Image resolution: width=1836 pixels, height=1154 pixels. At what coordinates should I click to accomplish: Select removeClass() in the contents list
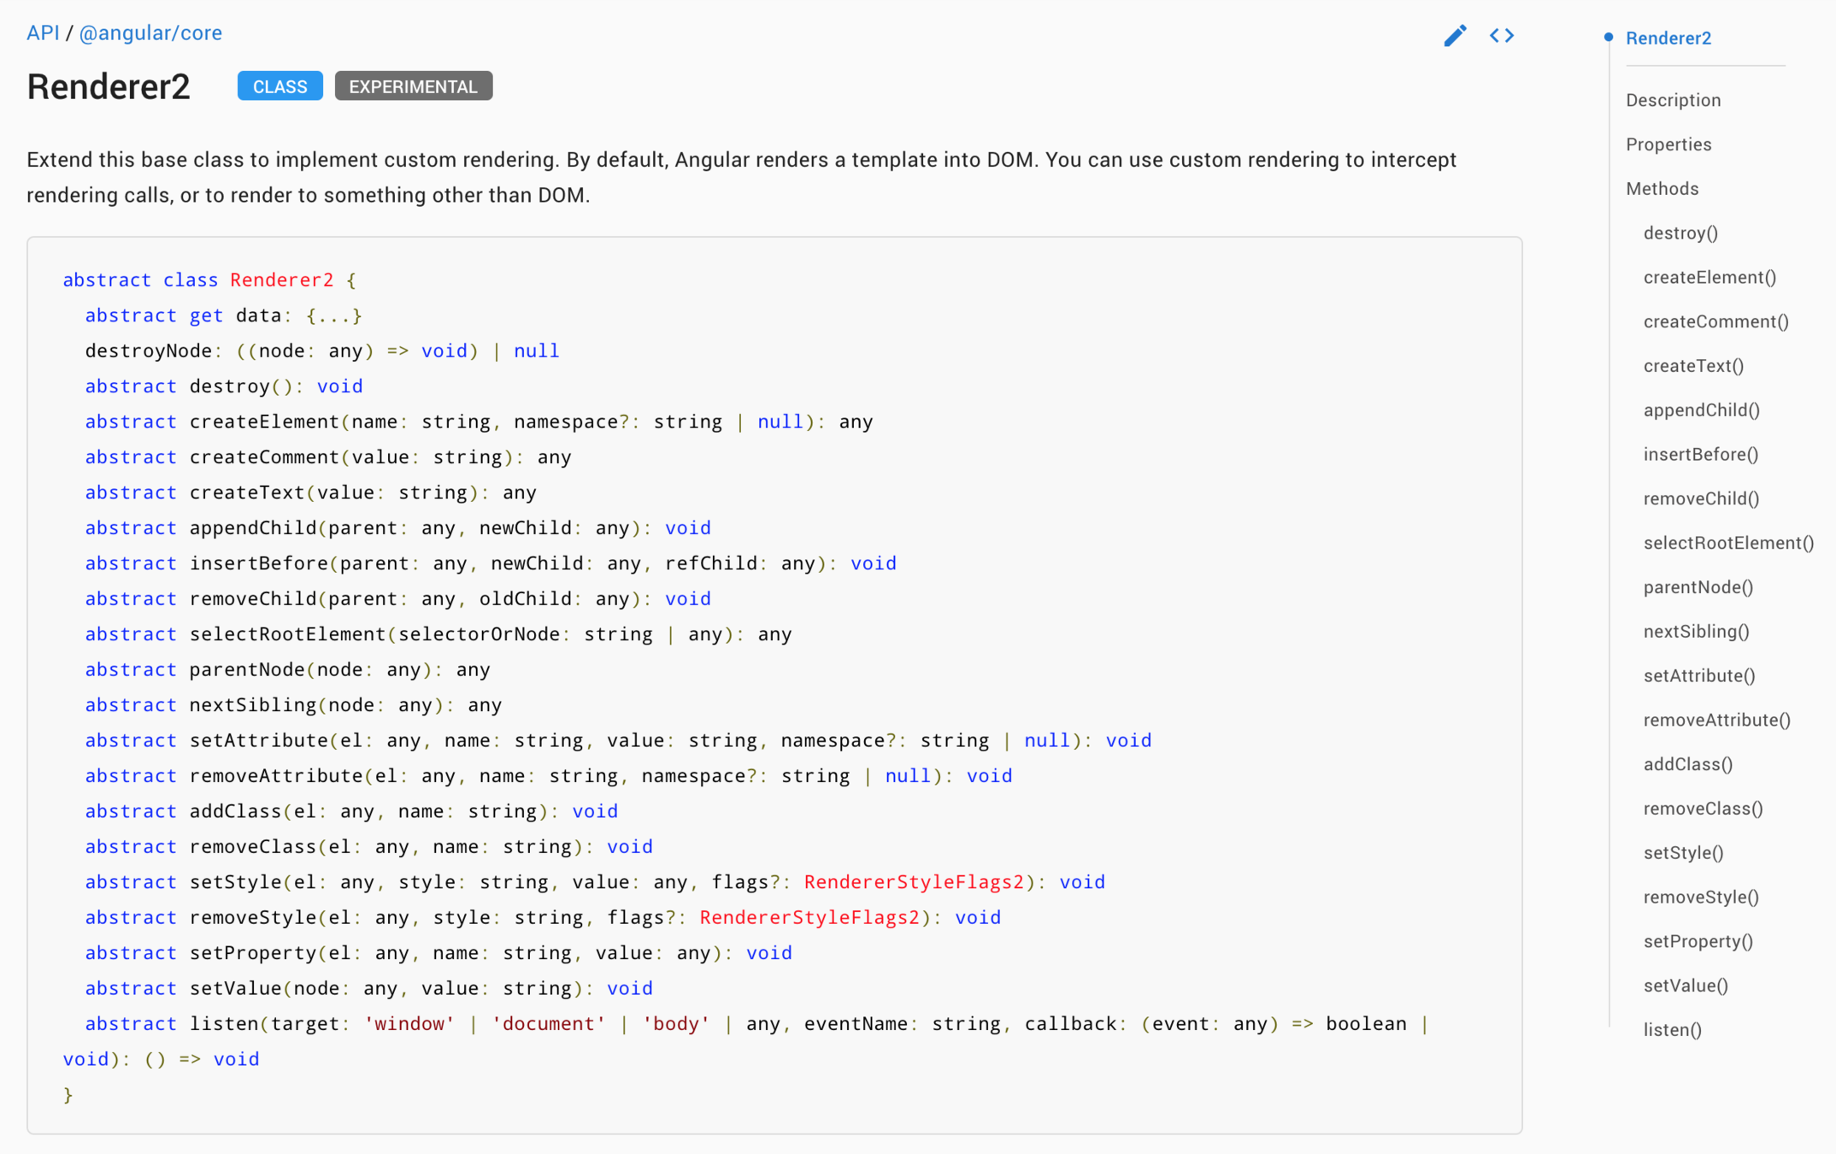click(x=1702, y=809)
